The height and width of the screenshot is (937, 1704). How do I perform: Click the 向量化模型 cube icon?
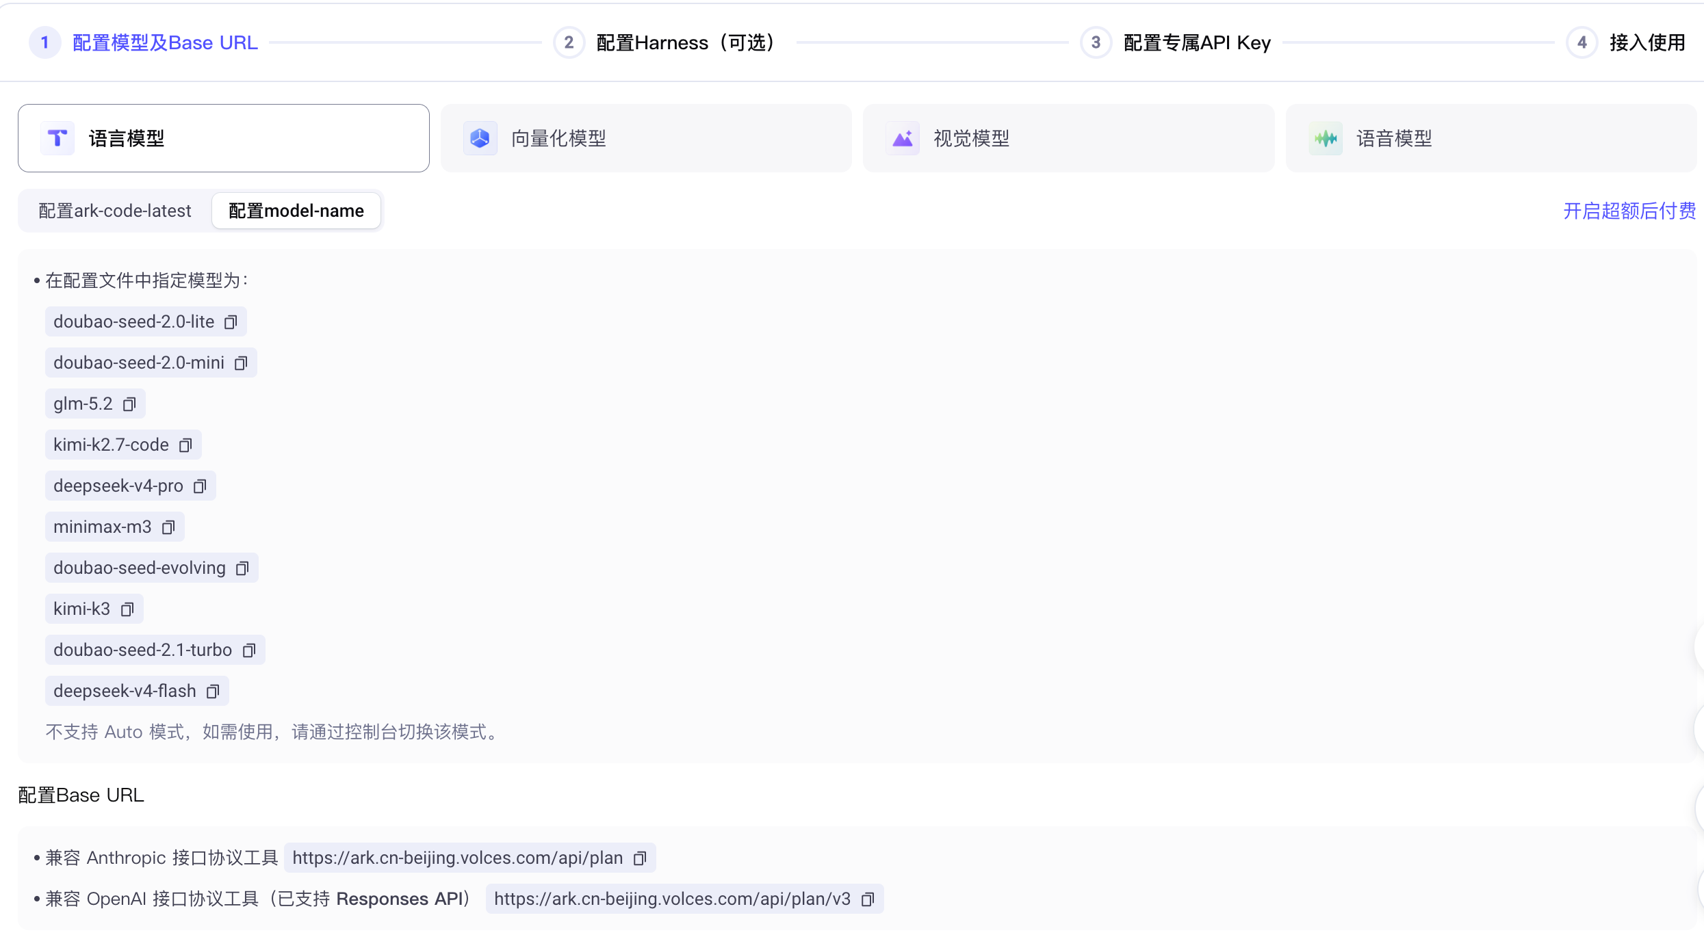[480, 138]
